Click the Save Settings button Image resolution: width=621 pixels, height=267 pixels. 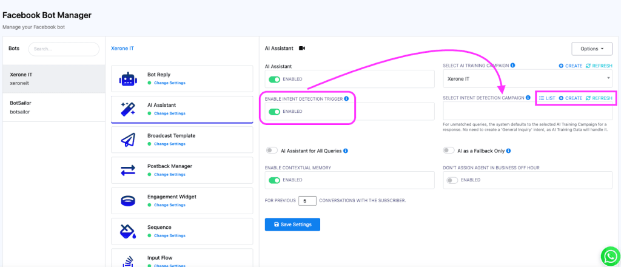pos(292,225)
